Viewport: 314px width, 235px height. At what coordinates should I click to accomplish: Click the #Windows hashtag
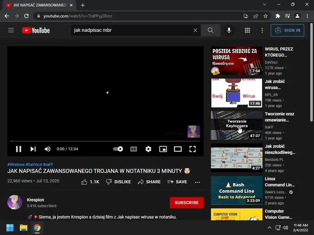(16, 164)
